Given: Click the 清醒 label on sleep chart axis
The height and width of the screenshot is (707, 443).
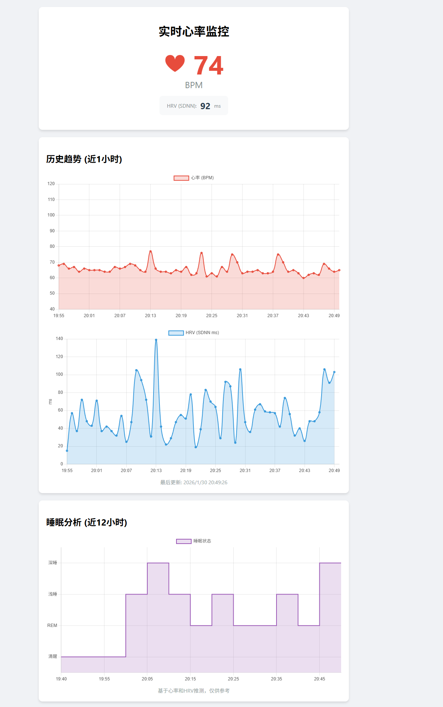Looking at the screenshot, I should [53, 656].
